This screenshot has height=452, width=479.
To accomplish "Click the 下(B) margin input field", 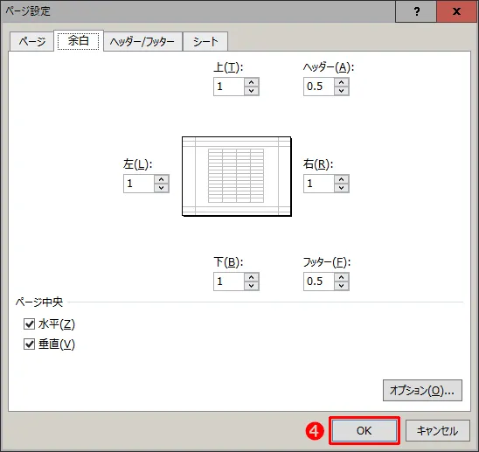I will [x=229, y=282].
